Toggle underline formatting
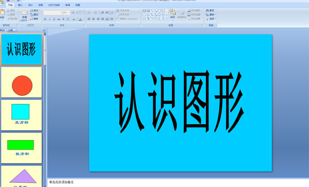Image resolution: width=309 pixels, height=187 pixels. tap(54, 19)
